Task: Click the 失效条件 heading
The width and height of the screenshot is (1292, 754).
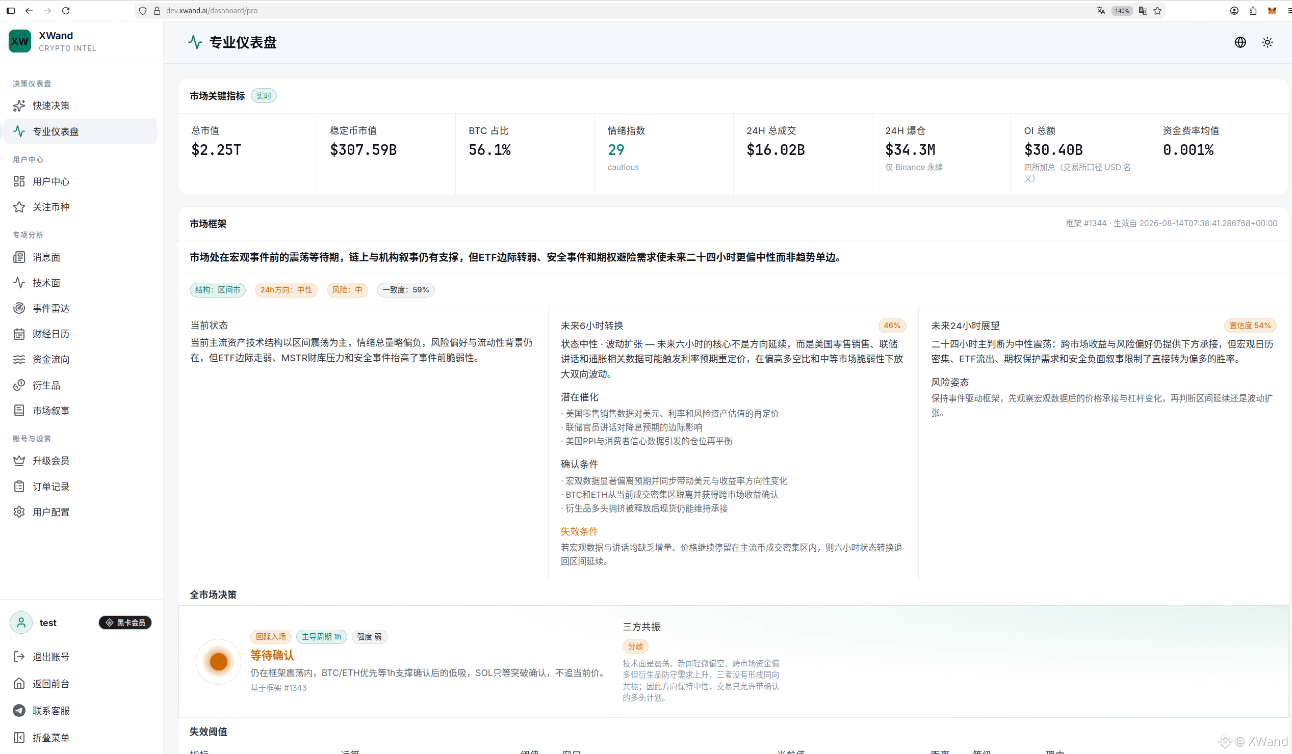Action: [x=579, y=532]
